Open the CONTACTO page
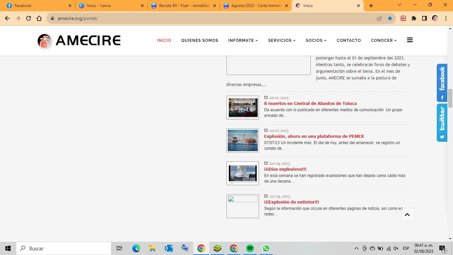Image resolution: width=453 pixels, height=255 pixels. click(x=349, y=40)
